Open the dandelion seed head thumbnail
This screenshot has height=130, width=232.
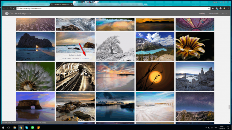click(x=35, y=76)
